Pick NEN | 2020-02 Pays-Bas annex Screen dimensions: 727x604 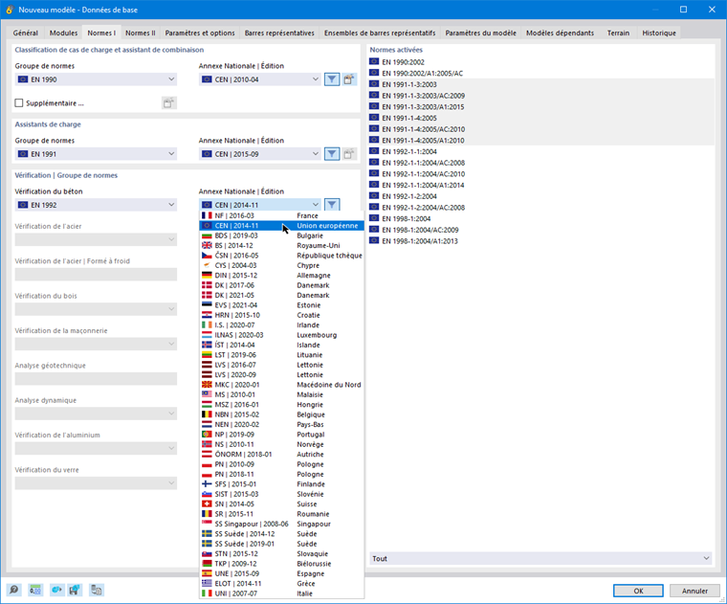[x=282, y=424]
